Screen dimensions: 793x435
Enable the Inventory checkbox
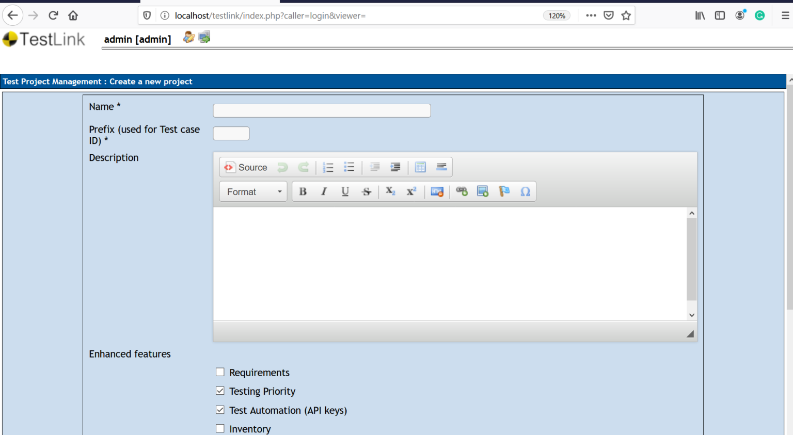tap(220, 428)
